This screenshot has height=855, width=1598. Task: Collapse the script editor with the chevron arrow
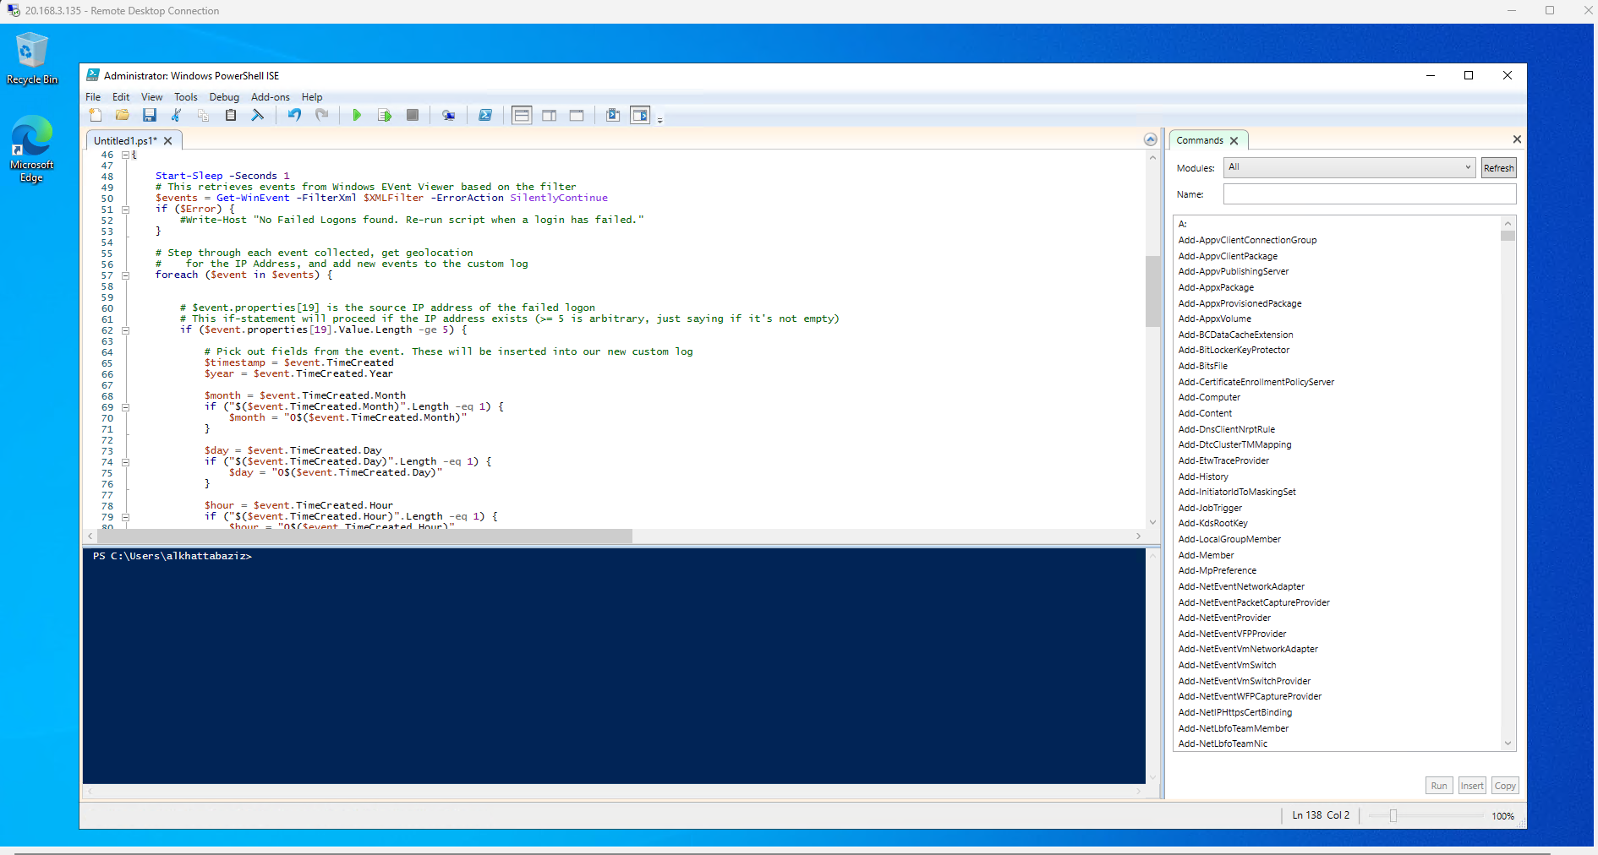1151,139
